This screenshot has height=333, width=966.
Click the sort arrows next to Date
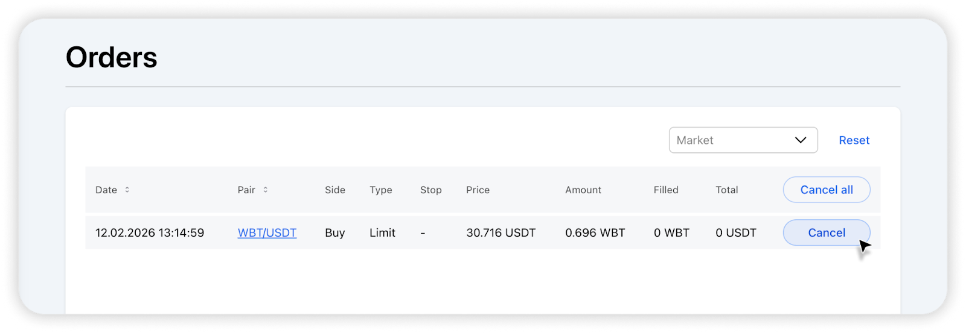(x=127, y=190)
